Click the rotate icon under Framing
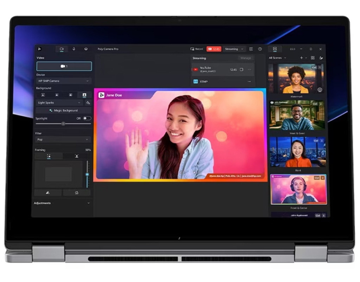 76,193
